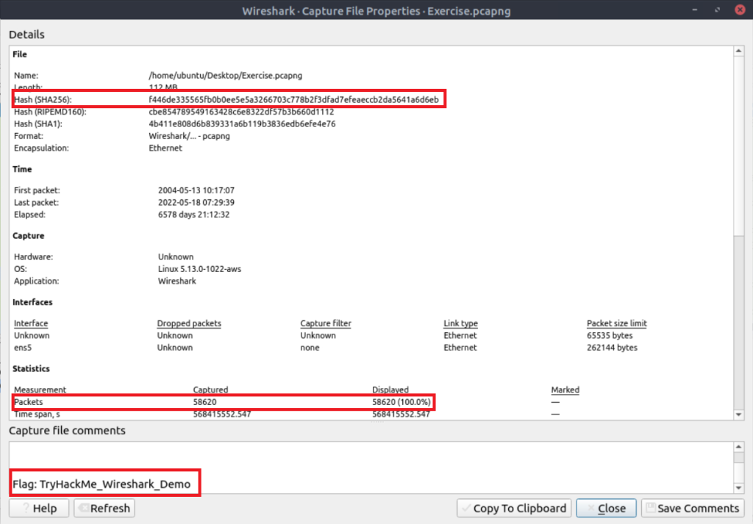Maximize the Capture File Properties window
The image size is (753, 524).
[715, 10]
